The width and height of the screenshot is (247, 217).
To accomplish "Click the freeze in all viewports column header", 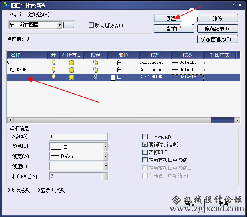I will click(x=71, y=55).
